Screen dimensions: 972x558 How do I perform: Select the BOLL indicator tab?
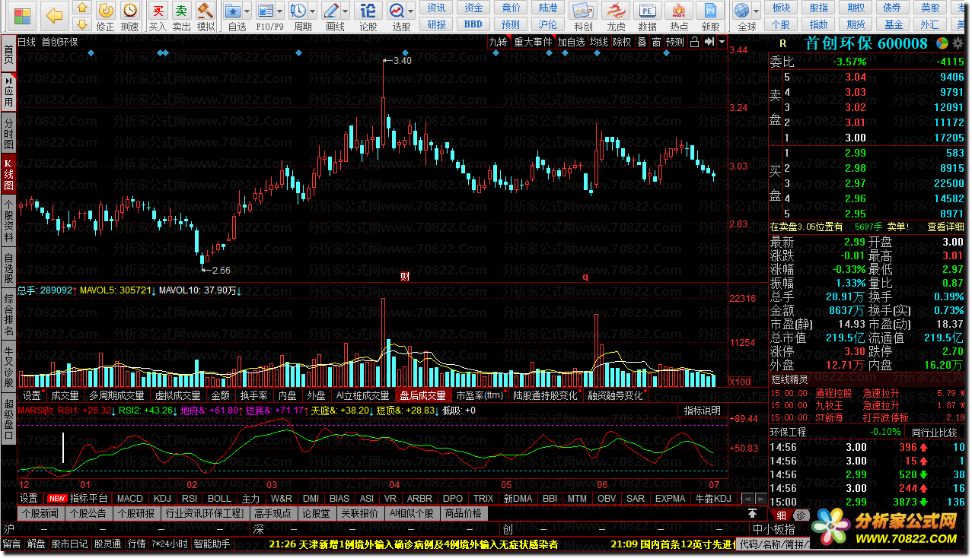click(x=219, y=499)
